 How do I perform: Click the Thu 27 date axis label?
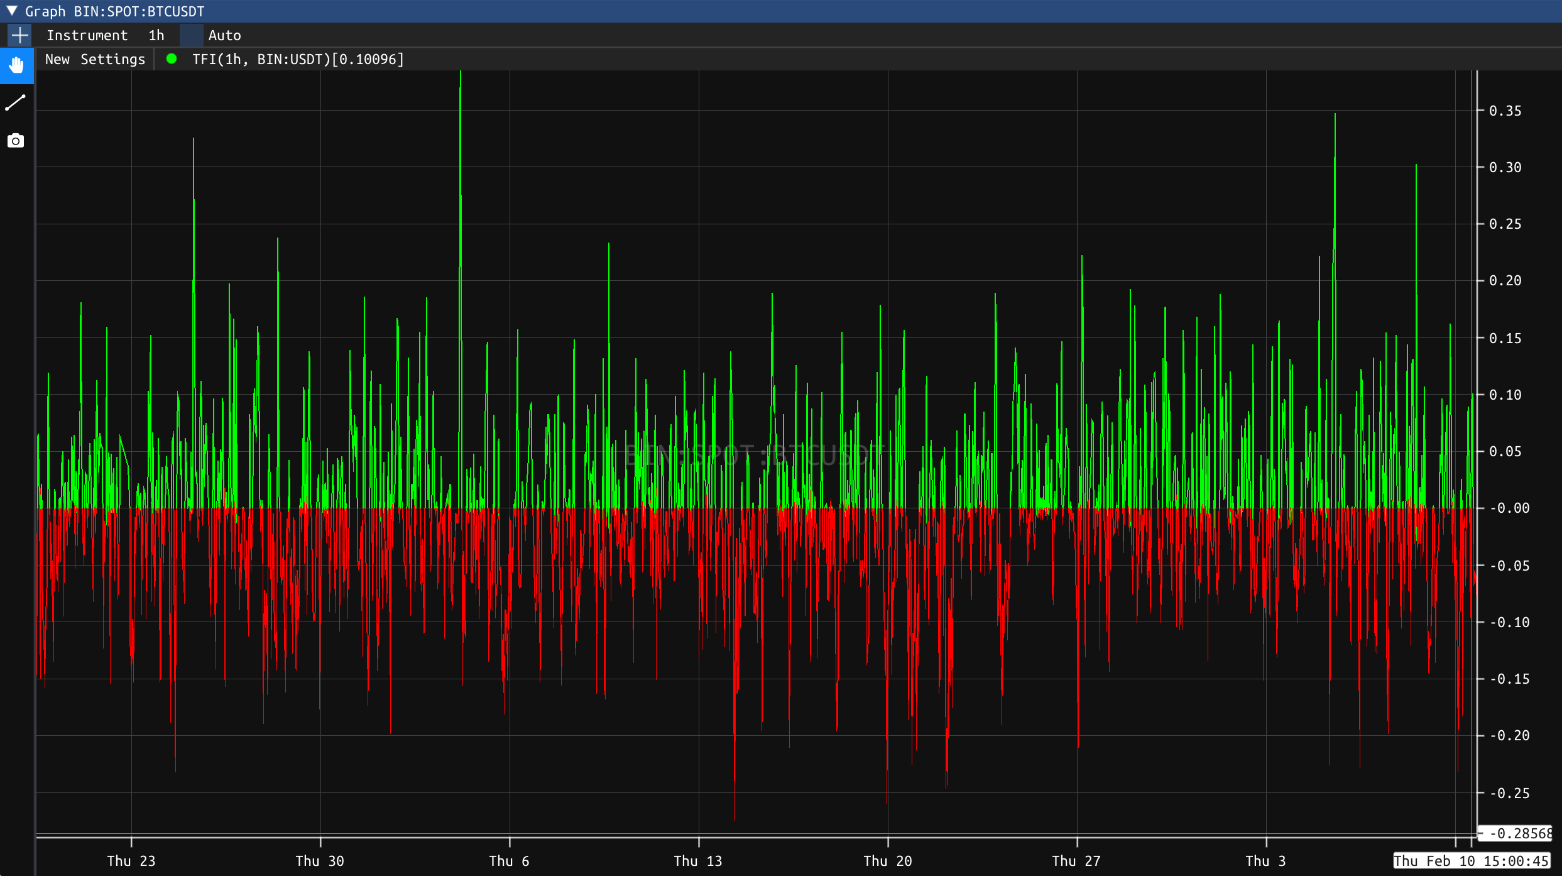1076,861
